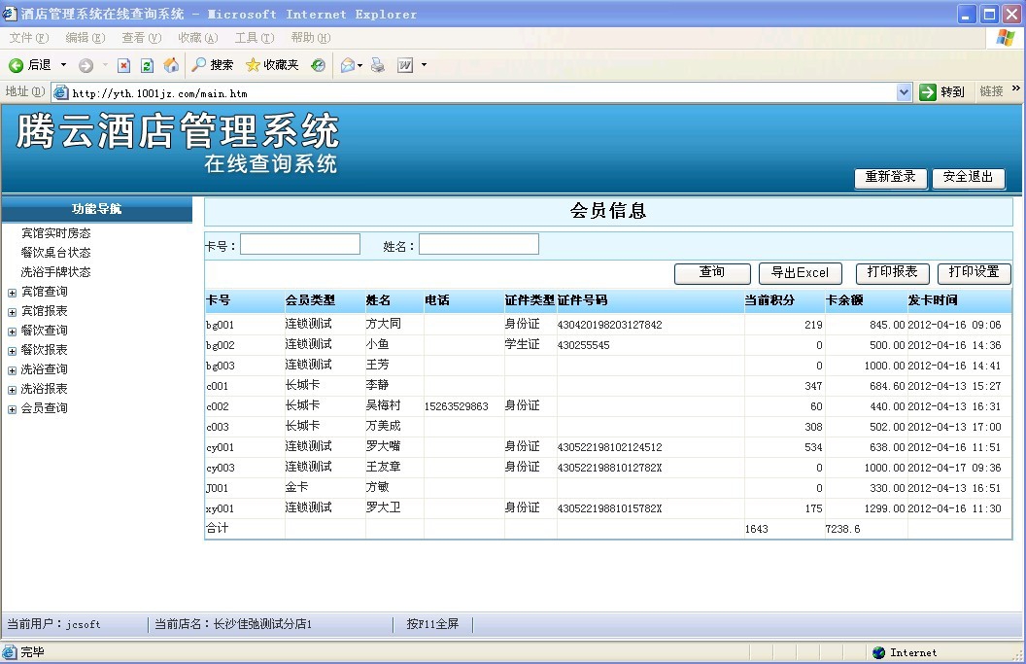This screenshot has height=664, width=1026.
Task: Click the Mail envelope icon
Action: click(x=348, y=65)
